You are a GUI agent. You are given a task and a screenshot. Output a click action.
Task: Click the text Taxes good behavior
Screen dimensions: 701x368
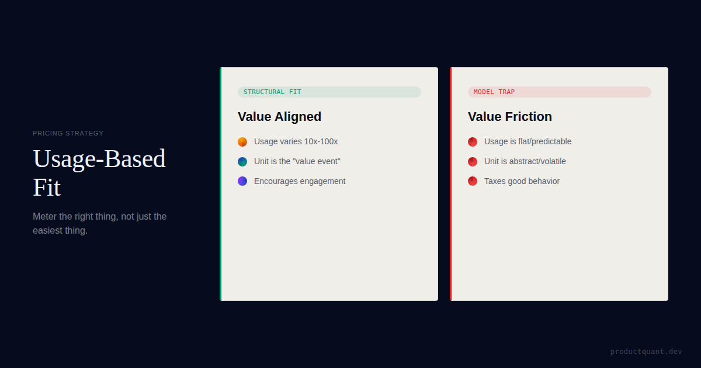(x=522, y=181)
